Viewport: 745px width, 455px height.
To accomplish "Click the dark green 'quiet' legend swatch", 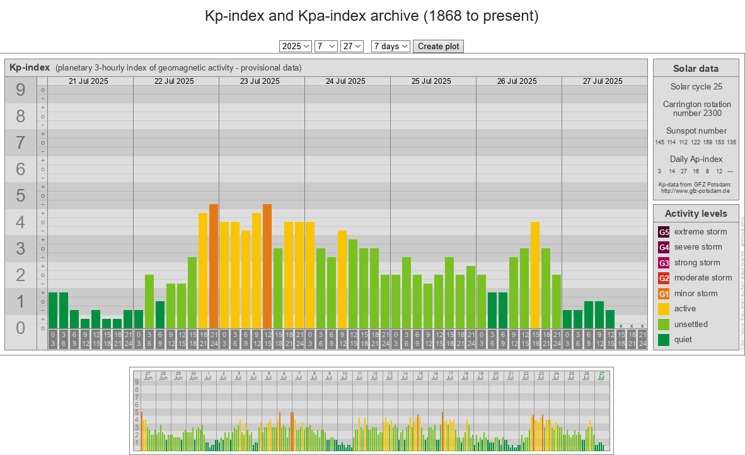I will point(664,340).
